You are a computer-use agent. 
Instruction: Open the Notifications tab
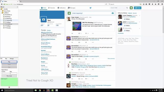[x=61, y=8]
